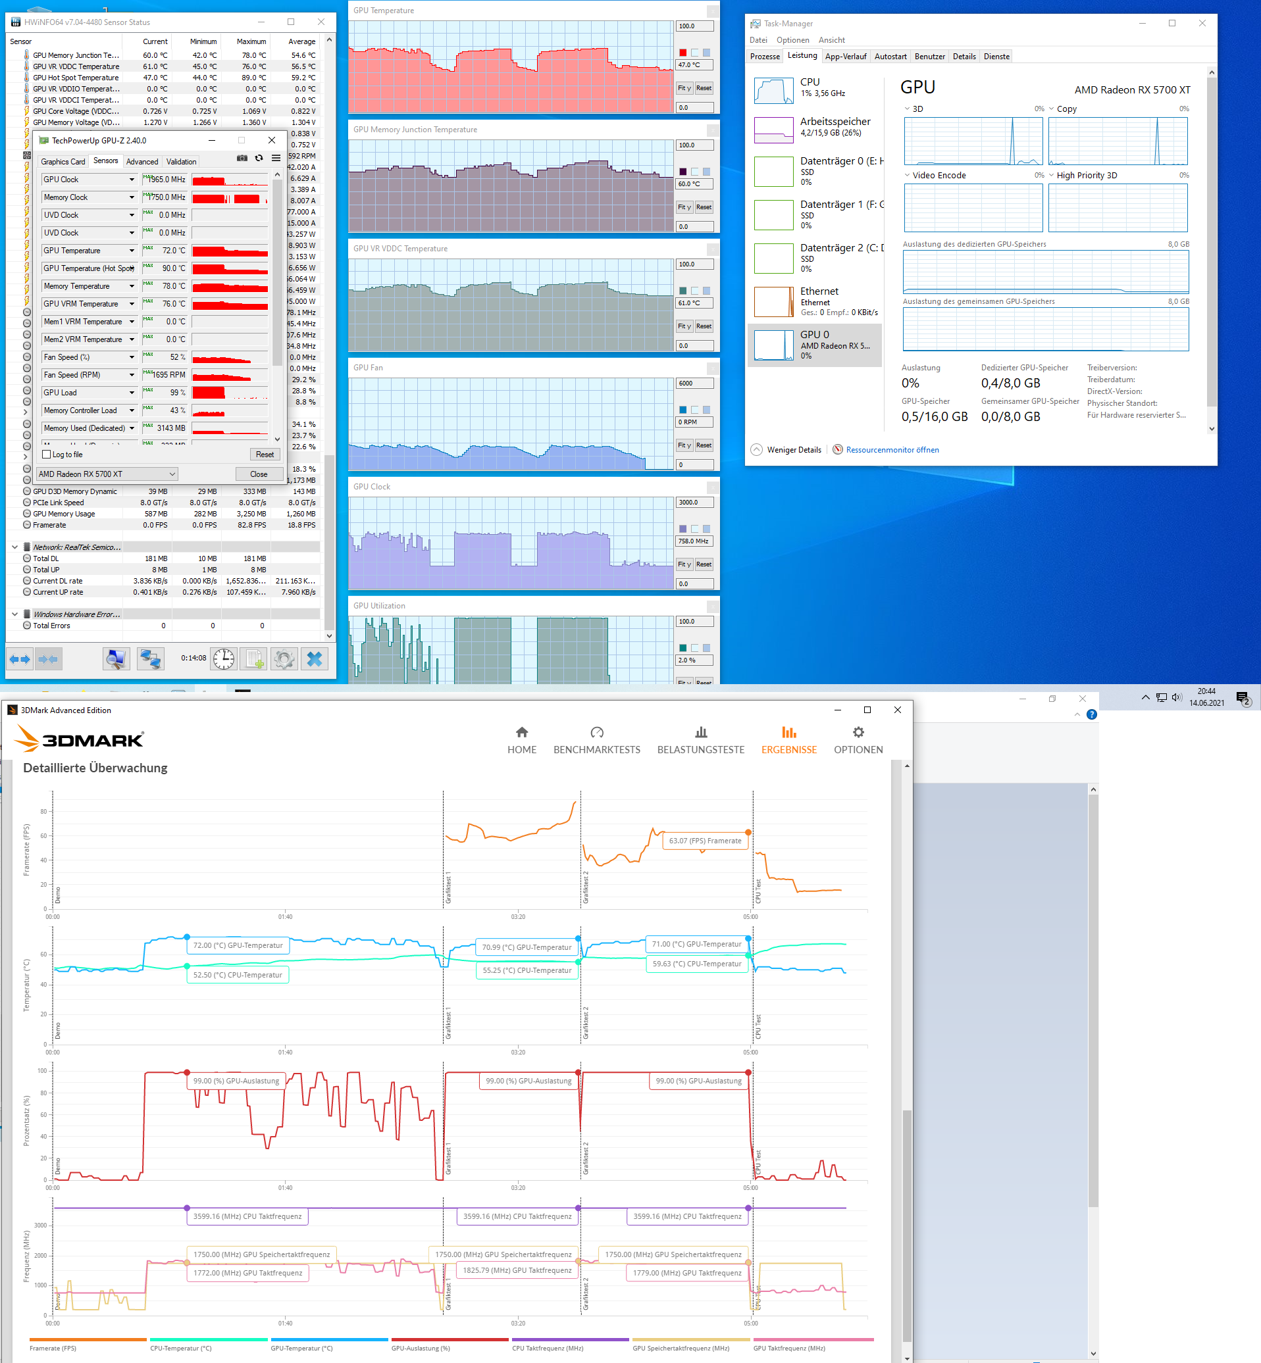Viewport: 1261px width, 1363px height.
Task: Select Ethernet in Task Manager sidebar
Action: 815,301
